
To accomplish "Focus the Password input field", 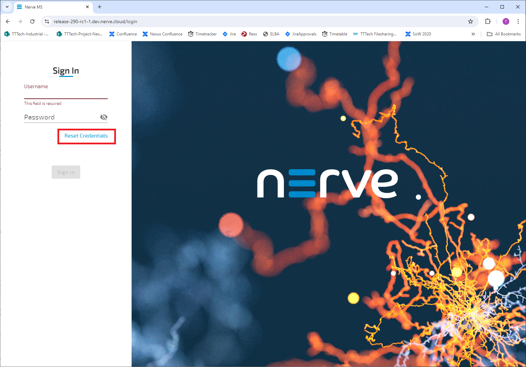I will coord(61,117).
